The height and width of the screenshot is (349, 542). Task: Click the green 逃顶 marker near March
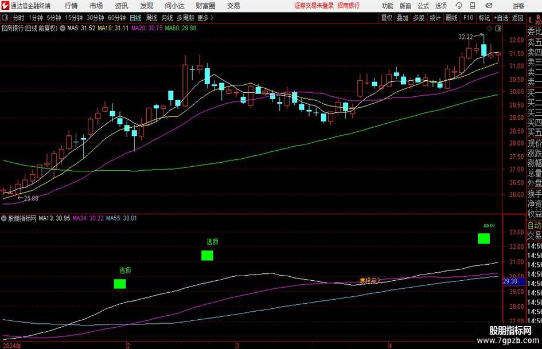pyautogui.click(x=207, y=256)
